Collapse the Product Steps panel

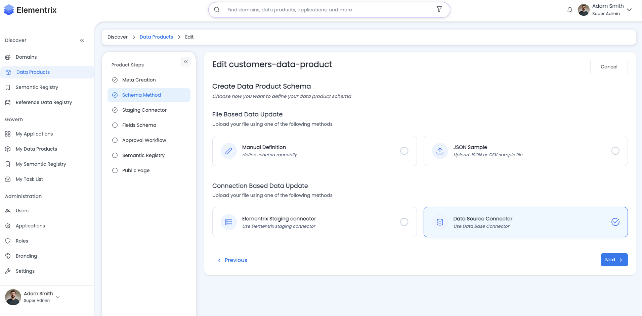point(186,62)
